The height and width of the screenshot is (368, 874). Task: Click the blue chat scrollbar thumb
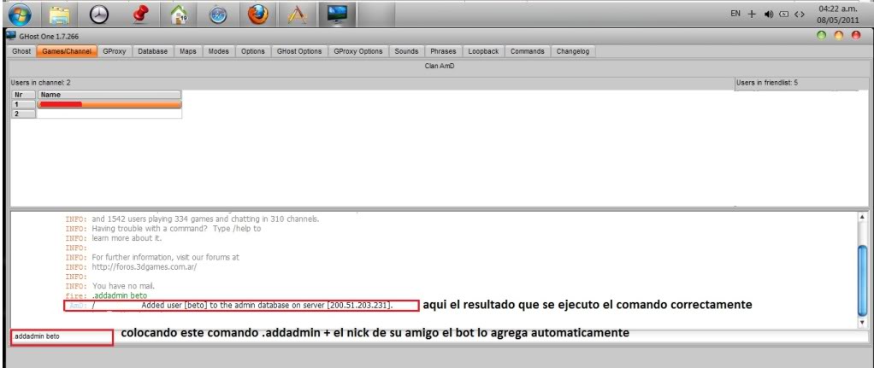tap(862, 280)
